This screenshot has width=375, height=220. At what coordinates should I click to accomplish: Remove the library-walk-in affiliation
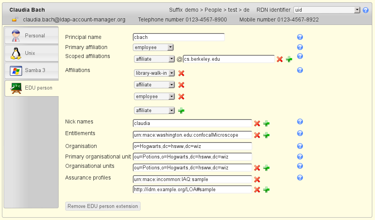point(181,73)
